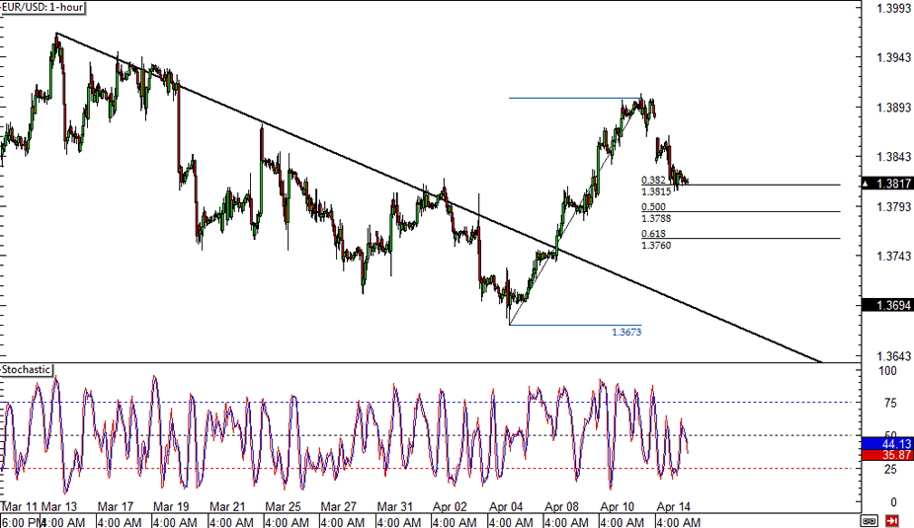Click the 1.3993 price axis label
This screenshot has width=914, height=528.
[x=893, y=8]
